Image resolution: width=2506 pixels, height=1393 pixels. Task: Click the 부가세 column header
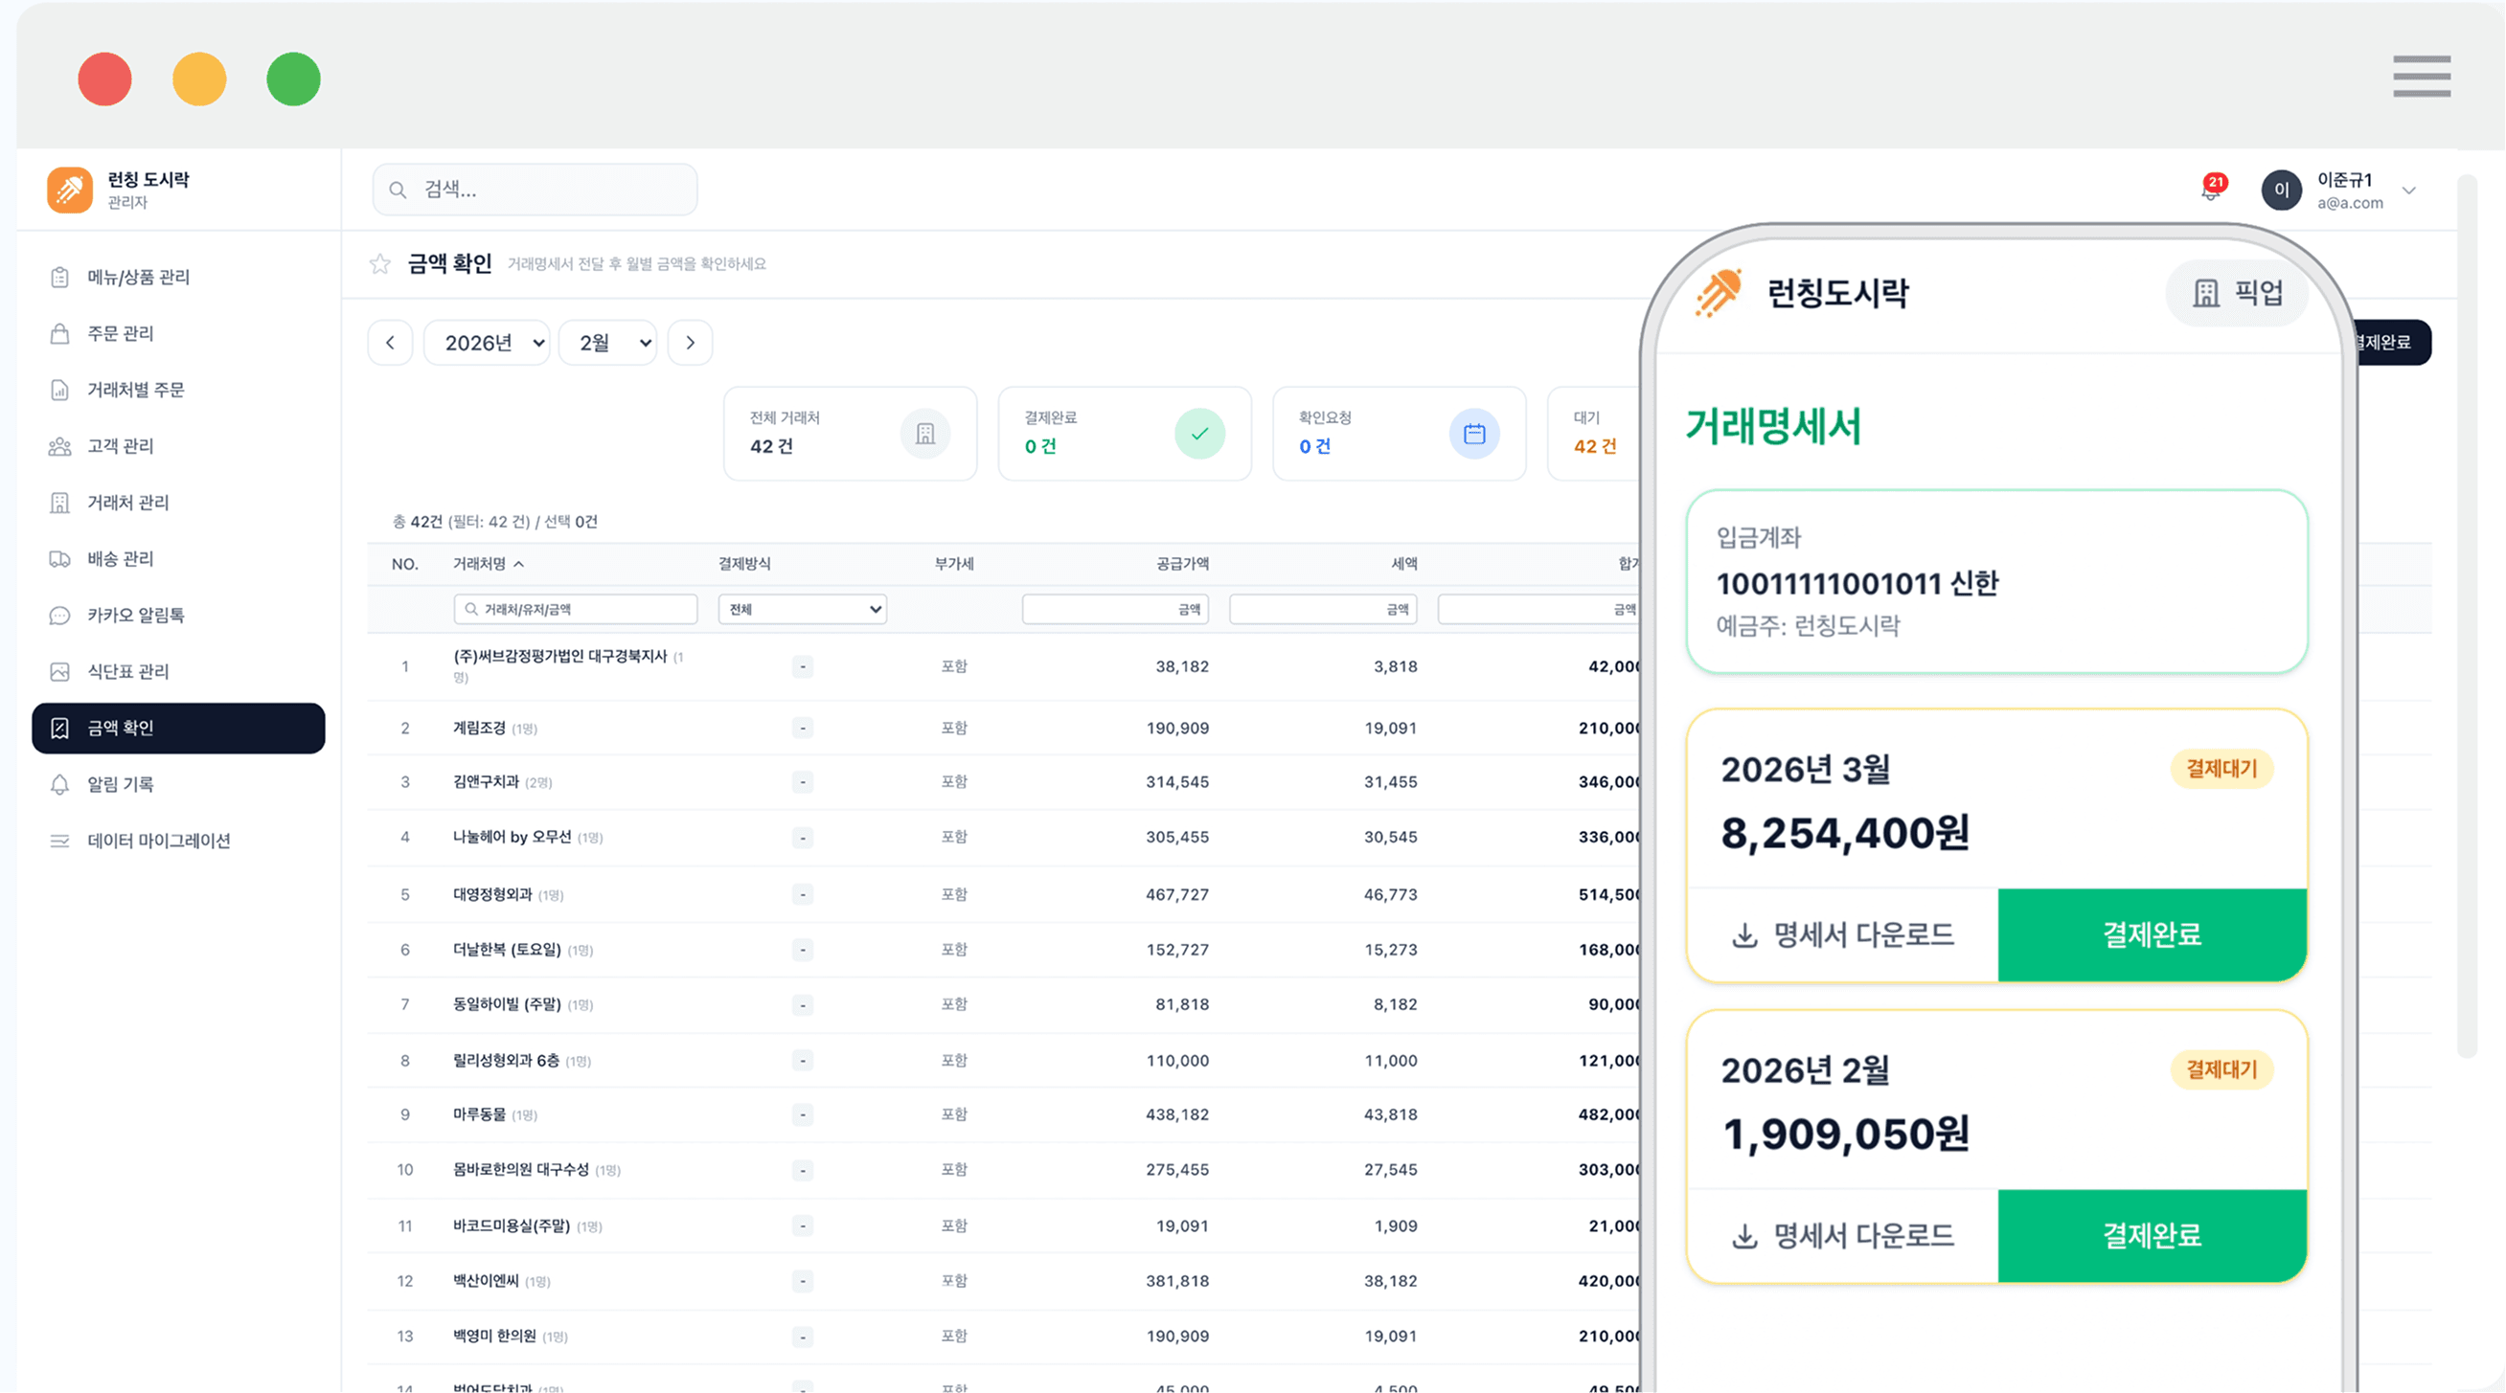pyautogui.click(x=953, y=564)
